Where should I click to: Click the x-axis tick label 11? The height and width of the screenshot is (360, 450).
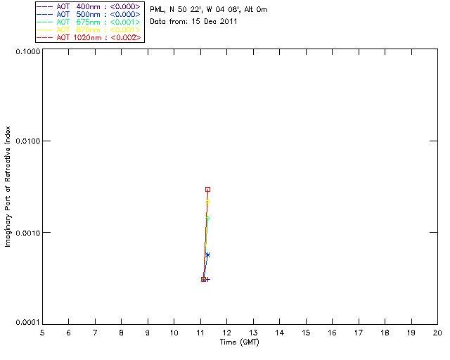pos(200,333)
